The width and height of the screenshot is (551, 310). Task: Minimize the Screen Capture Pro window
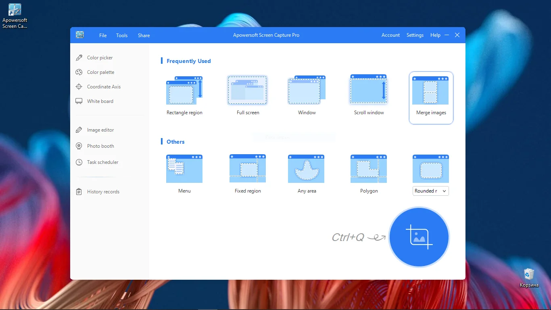(447, 35)
